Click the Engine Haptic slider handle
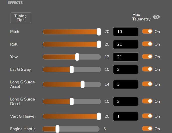The height and width of the screenshot is (133, 172). (x=57, y=129)
